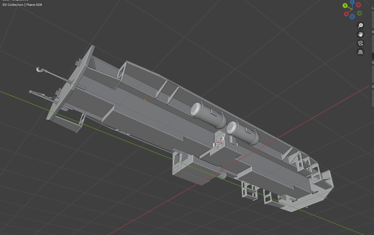Click the zoom magnifier viewport icon

pyautogui.click(x=360, y=25)
